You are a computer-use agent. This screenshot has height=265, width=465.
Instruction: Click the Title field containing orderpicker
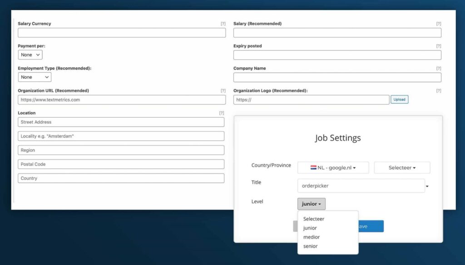click(361, 186)
